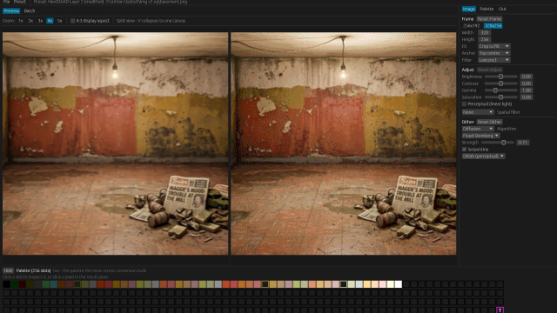Open the File menu
Screen dimensions: 557x313
(x=6, y=2)
